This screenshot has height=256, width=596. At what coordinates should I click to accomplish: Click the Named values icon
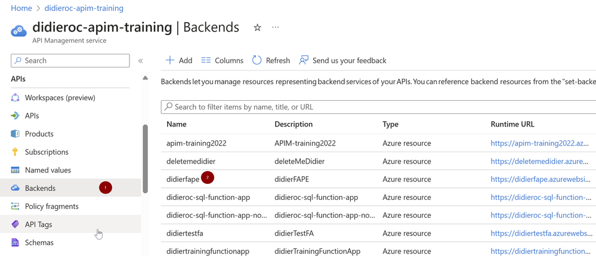pos(16,170)
